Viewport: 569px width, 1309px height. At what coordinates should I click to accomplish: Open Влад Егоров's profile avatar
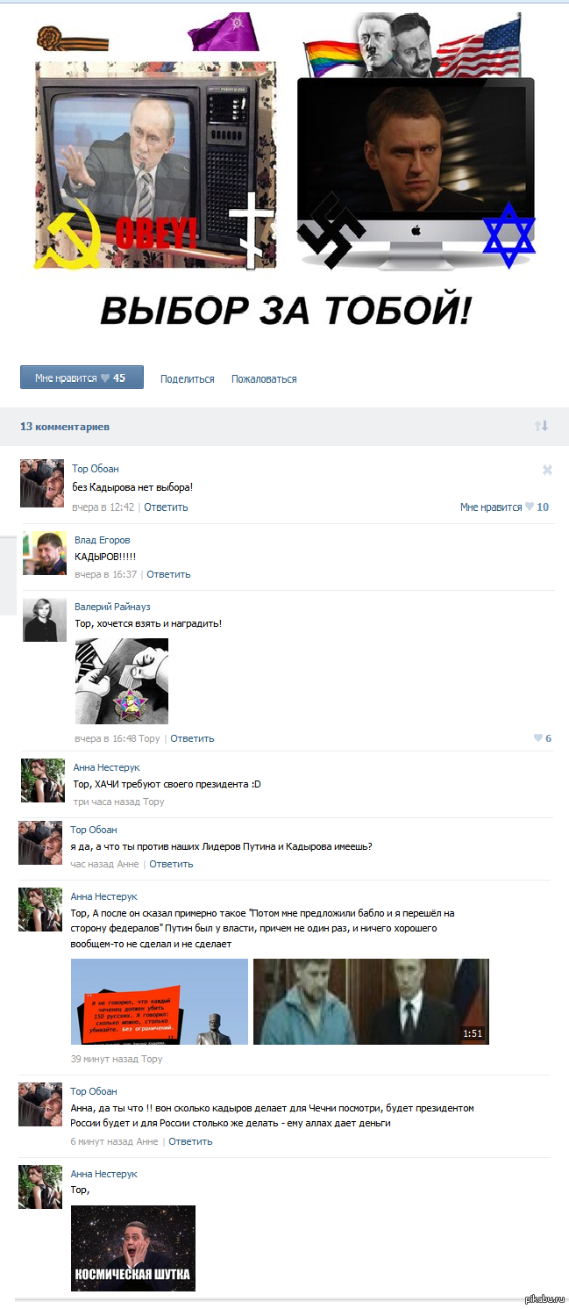click(45, 553)
